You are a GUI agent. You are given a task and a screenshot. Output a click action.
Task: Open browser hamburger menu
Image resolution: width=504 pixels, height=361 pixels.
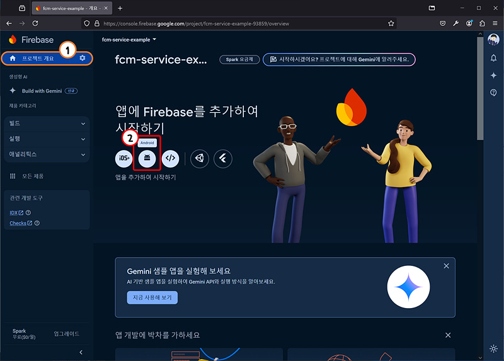495,23
